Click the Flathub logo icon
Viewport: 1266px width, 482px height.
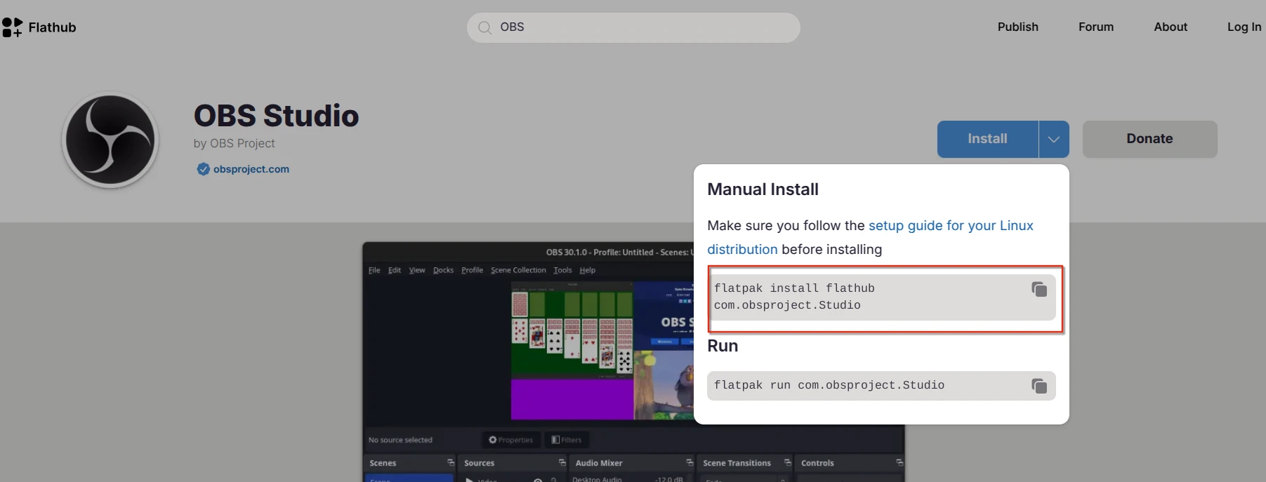[x=12, y=27]
